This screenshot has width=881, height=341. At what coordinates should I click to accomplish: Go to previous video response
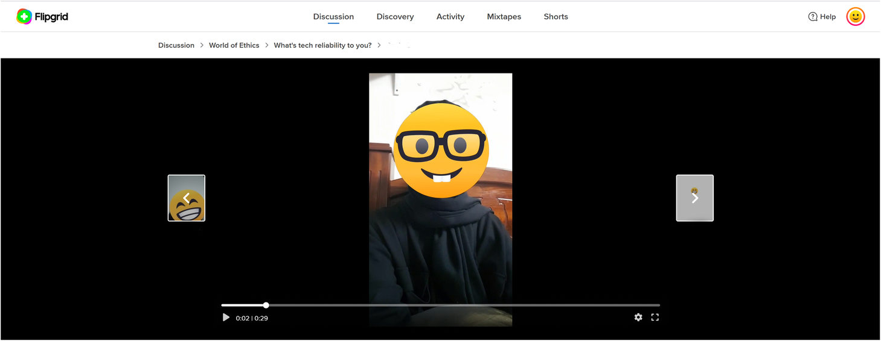click(x=187, y=198)
